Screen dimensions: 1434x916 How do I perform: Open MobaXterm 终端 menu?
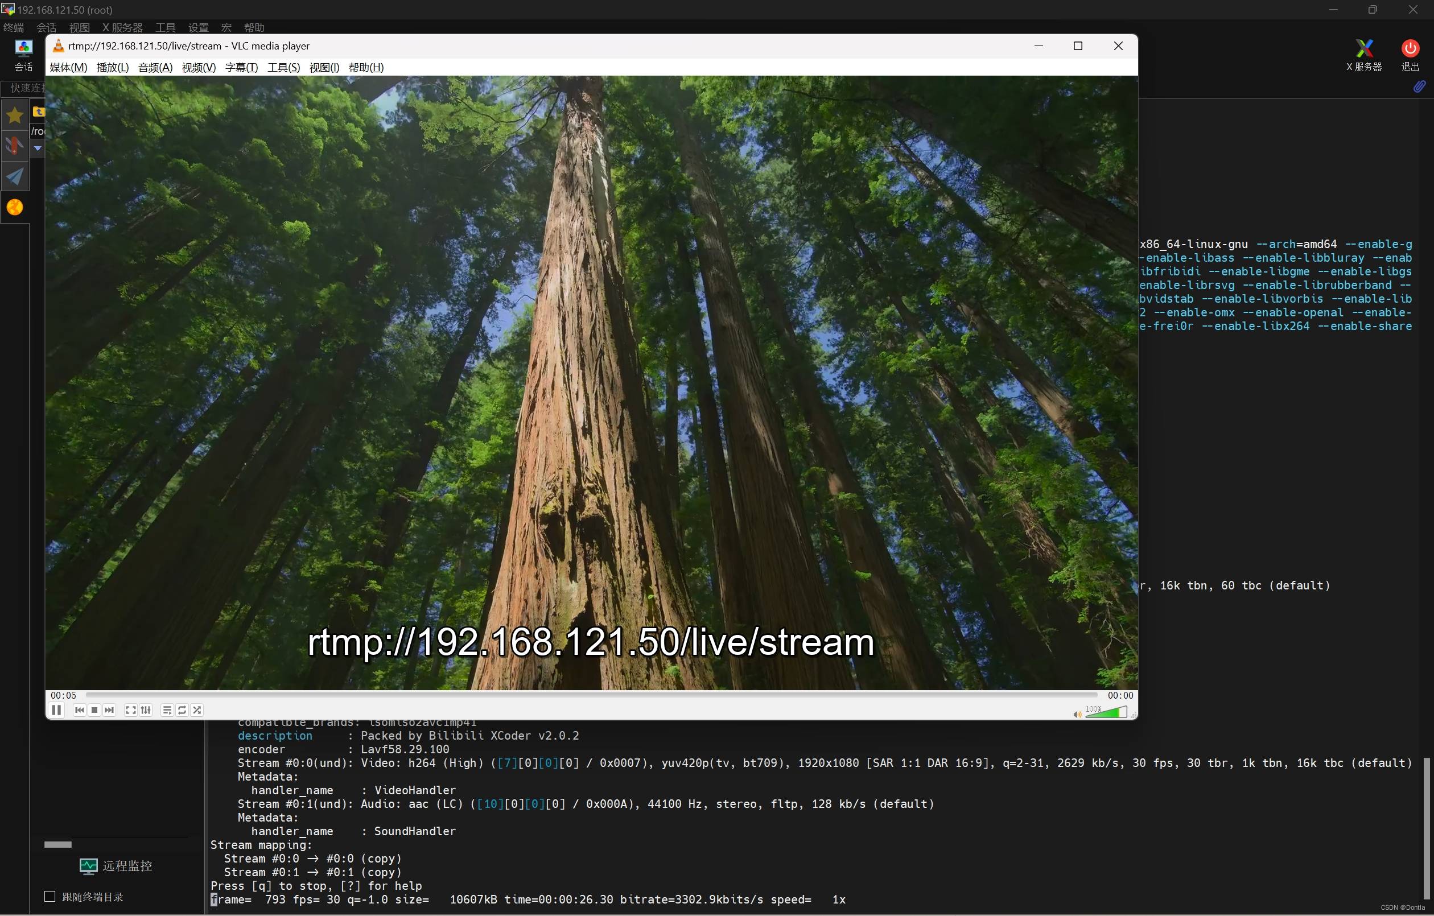[x=14, y=27]
